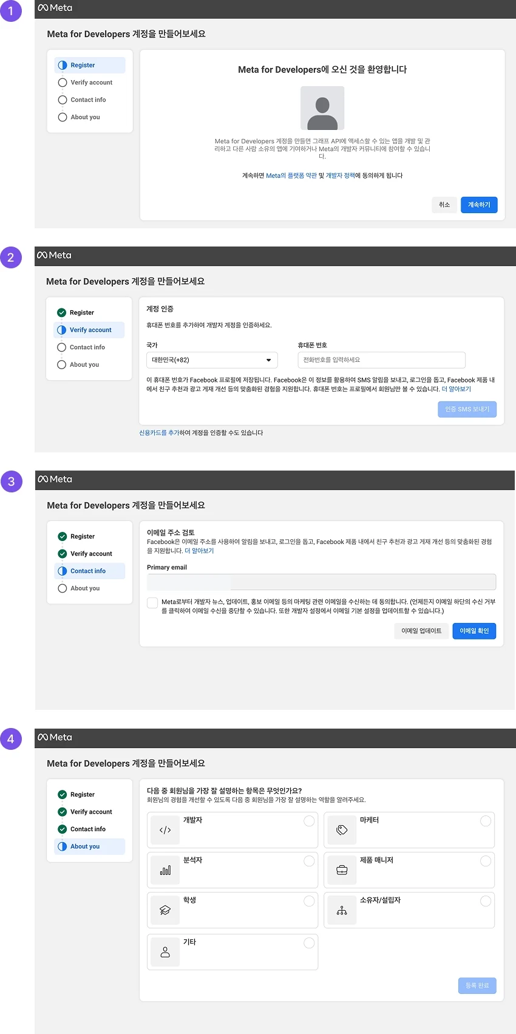Select Register step on the role selection screen

tap(90, 794)
